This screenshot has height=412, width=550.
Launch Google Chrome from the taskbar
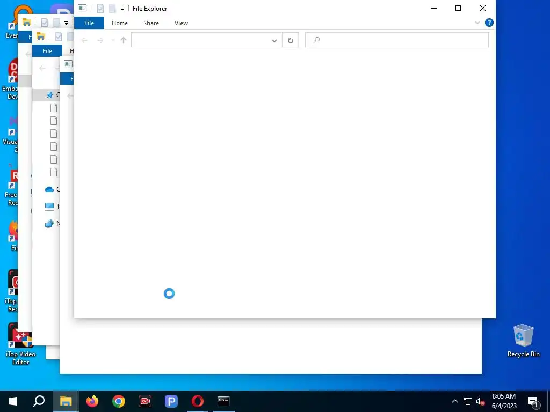pos(119,401)
